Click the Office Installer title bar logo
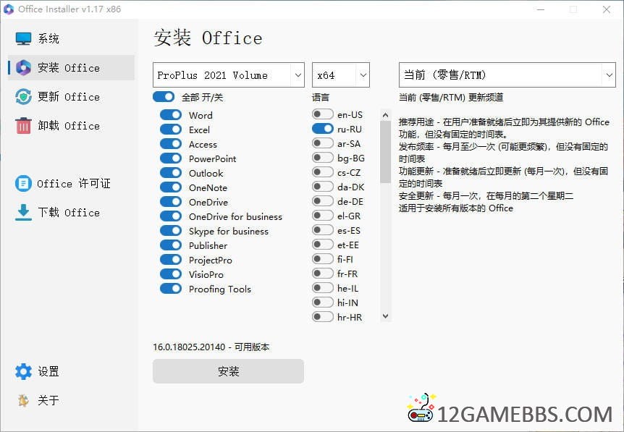624x432 pixels. (x=9, y=9)
